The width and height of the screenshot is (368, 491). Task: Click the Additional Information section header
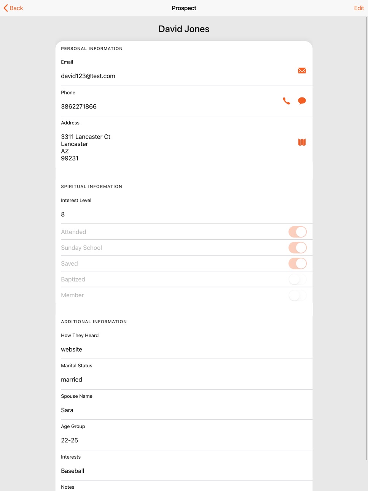click(94, 322)
